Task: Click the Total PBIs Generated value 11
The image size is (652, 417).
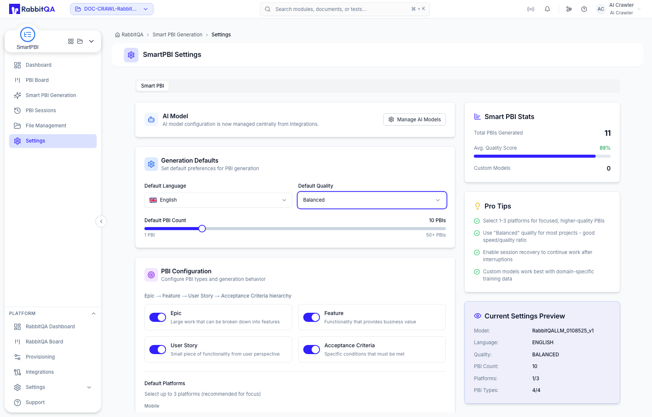Action: click(607, 133)
